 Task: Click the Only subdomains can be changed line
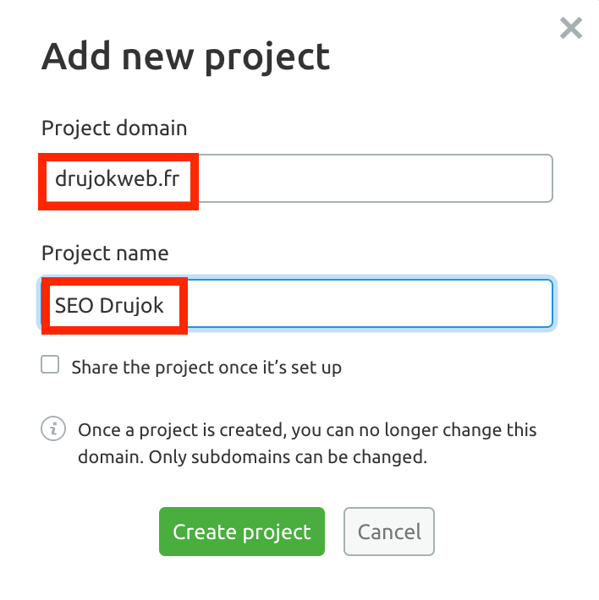288,456
